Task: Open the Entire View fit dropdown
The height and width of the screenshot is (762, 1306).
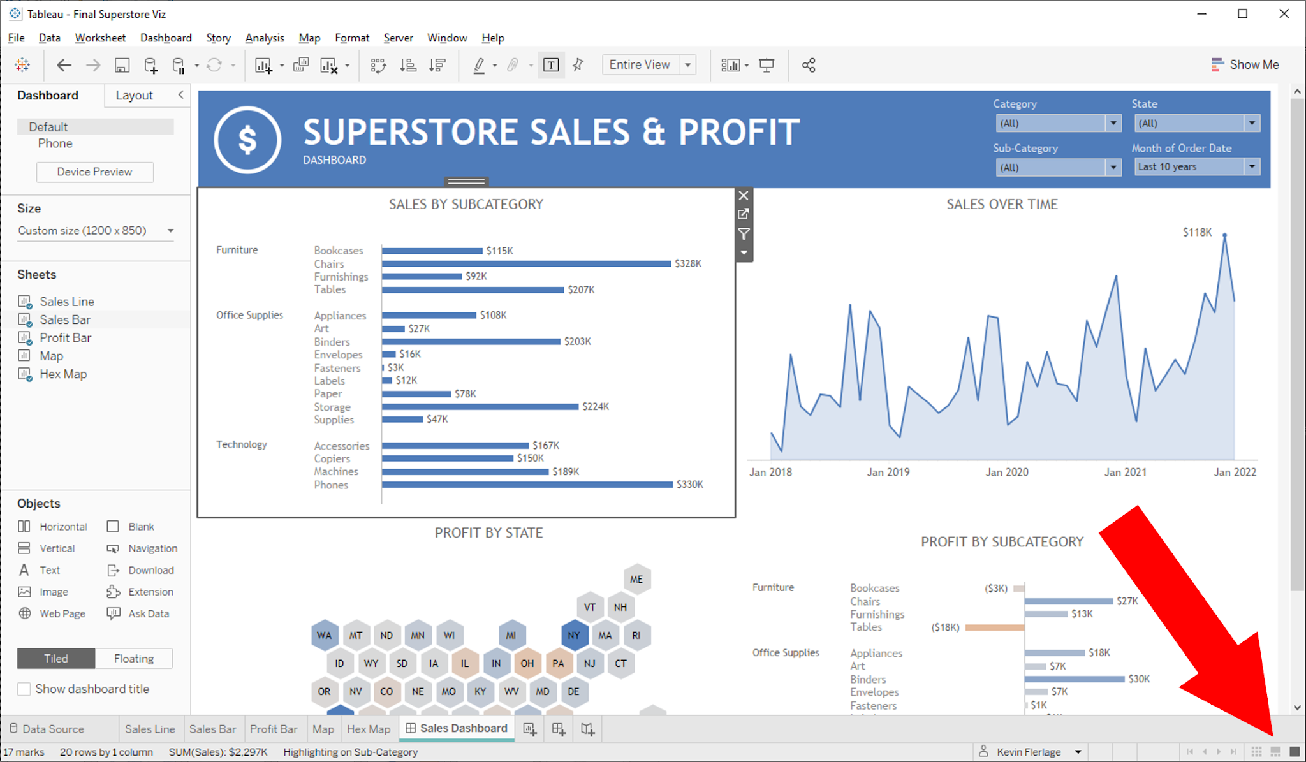Action: [687, 65]
